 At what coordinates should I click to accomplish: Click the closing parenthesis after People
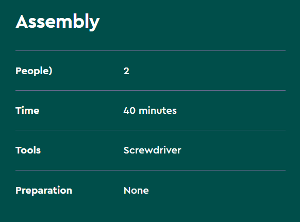[51, 71]
